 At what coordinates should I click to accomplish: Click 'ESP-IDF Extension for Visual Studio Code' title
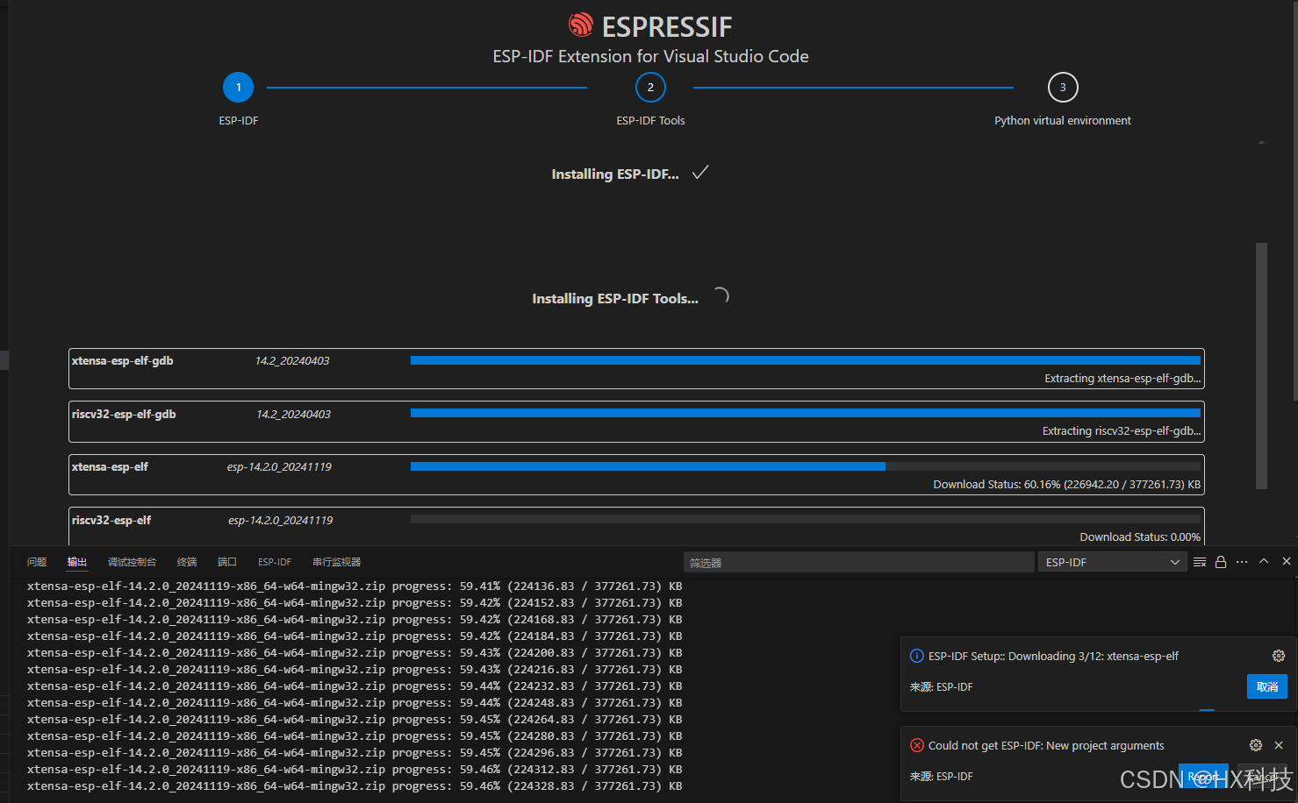pyautogui.click(x=650, y=56)
